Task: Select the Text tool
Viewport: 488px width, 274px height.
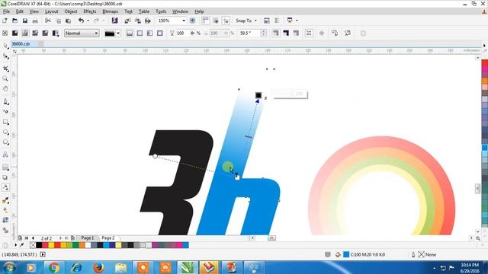Action: (5, 155)
